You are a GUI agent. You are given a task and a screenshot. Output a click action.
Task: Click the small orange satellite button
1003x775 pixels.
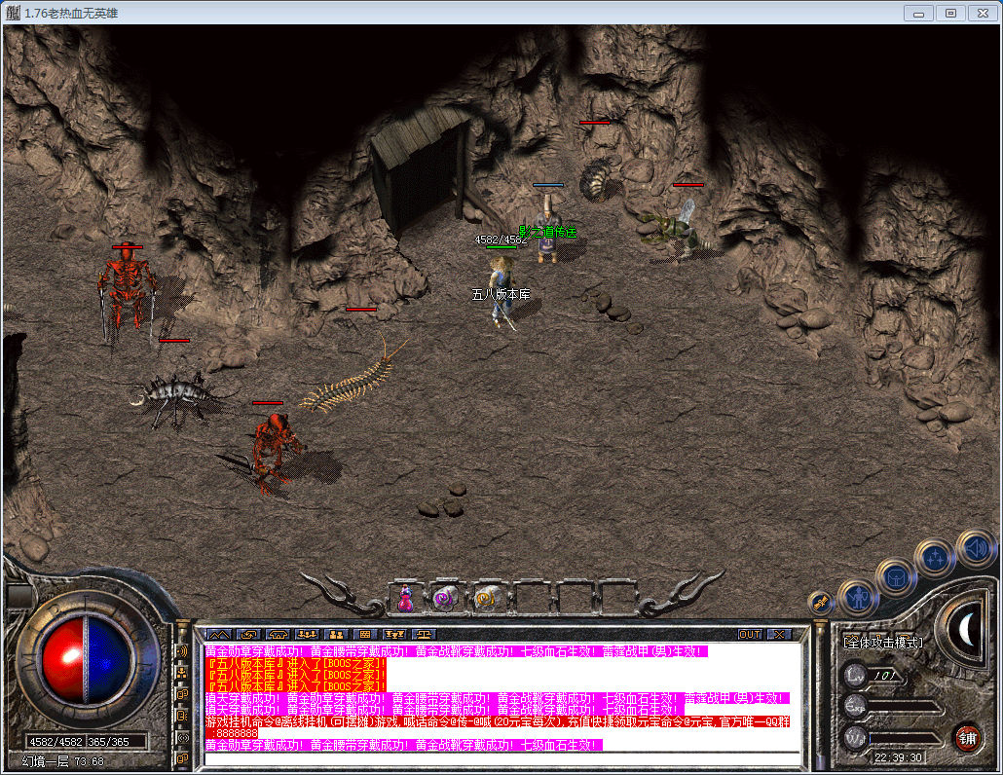pyautogui.click(x=820, y=603)
